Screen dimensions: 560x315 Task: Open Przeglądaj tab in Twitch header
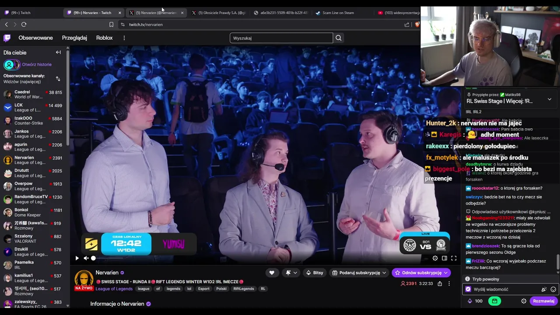[74, 38]
